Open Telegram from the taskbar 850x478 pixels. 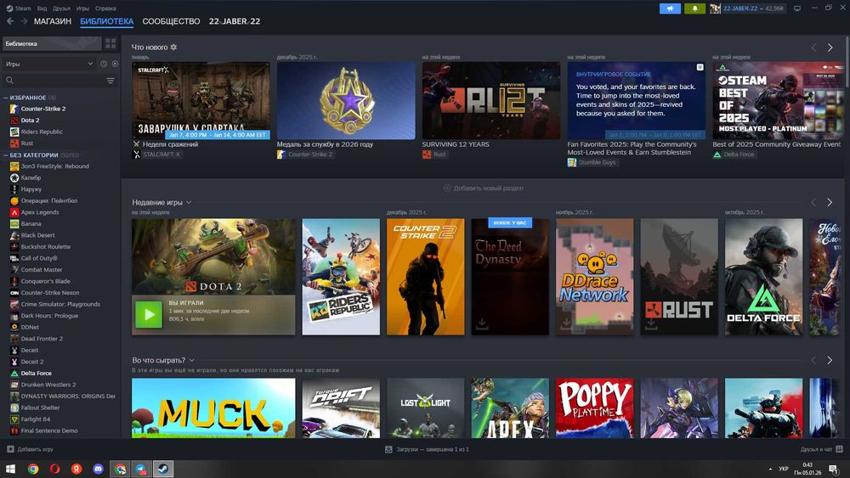coord(141,469)
